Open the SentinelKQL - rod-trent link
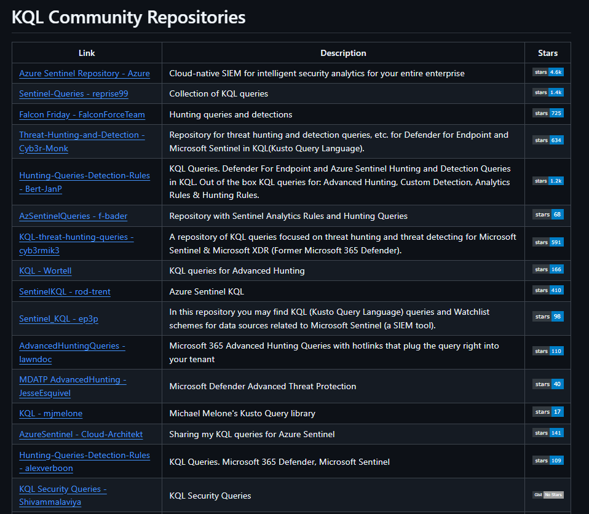The height and width of the screenshot is (514, 589). 65,291
